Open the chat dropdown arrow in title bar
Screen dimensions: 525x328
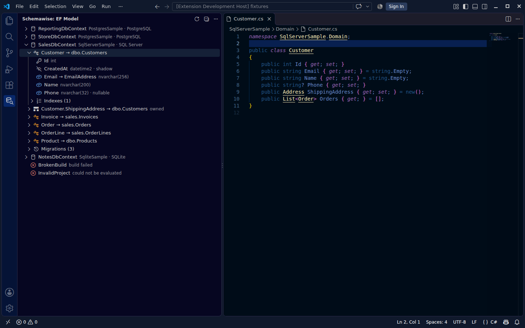click(367, 7)
